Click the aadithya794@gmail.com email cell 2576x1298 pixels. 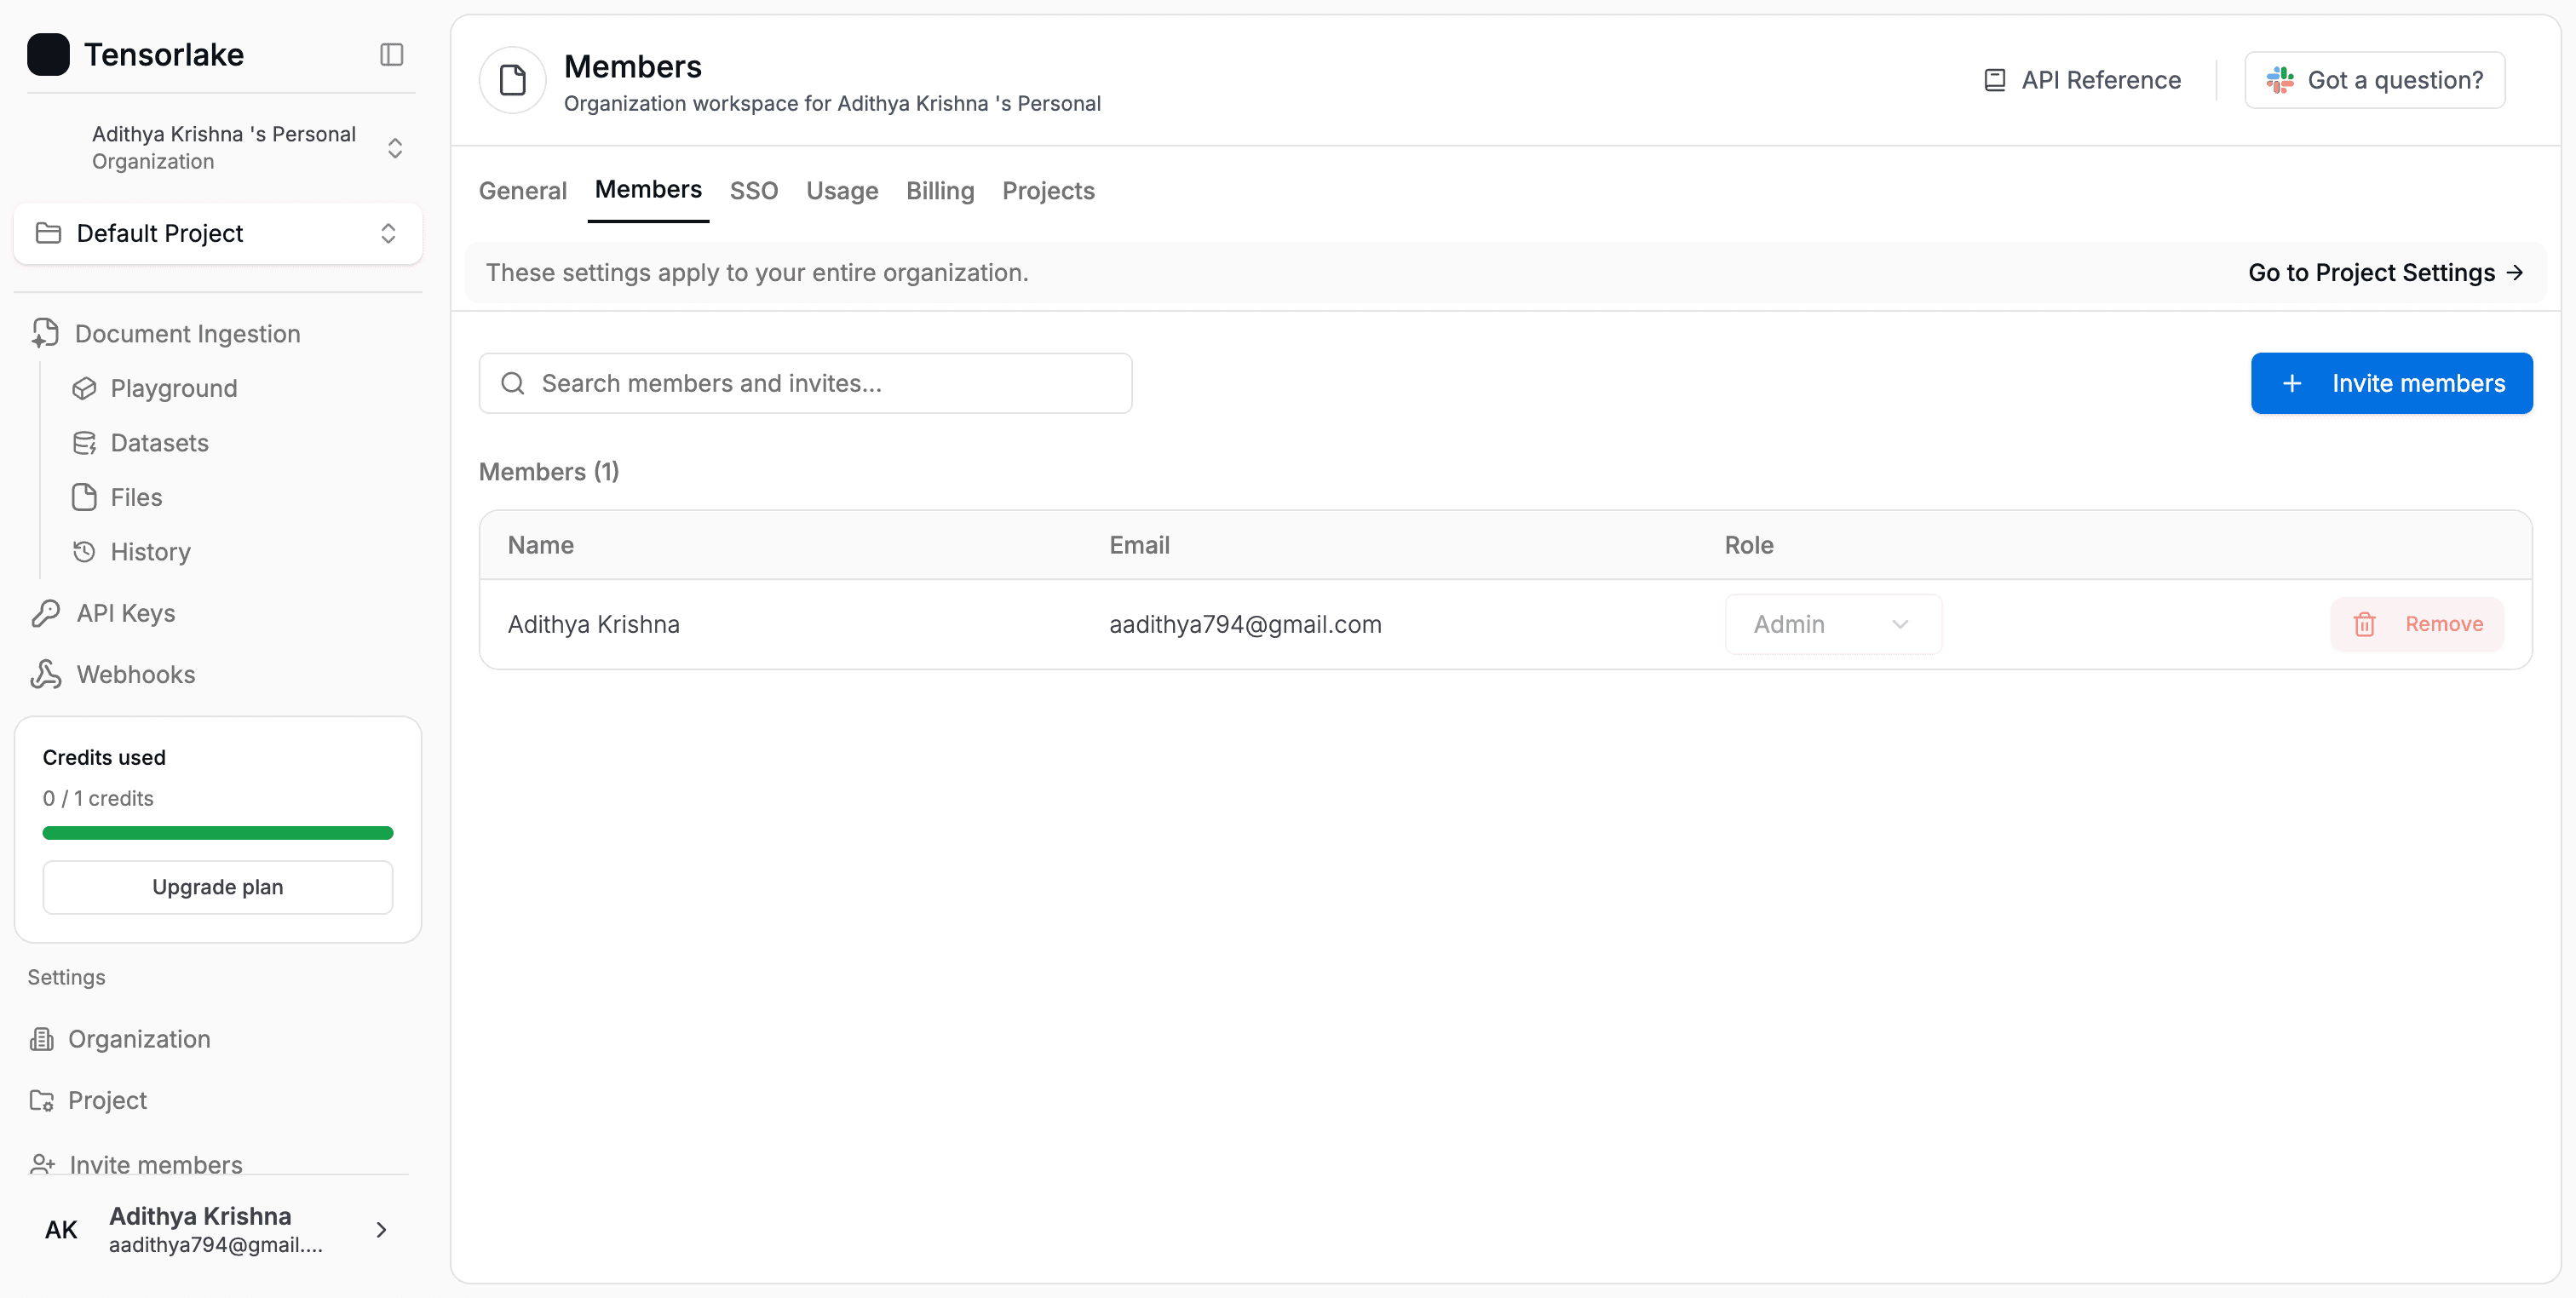click(1245, 624)
